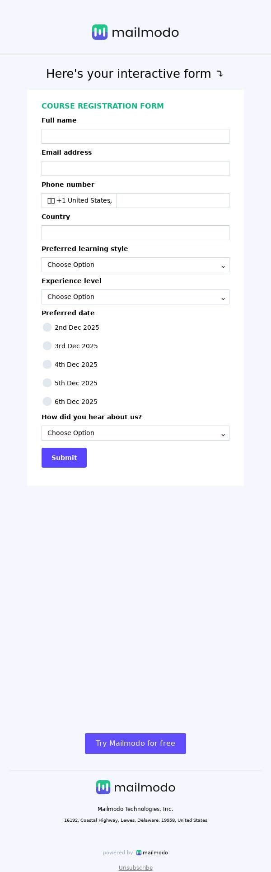
Task: Click the small Mailmodo icon beside powered by
Action: (139, 853)
